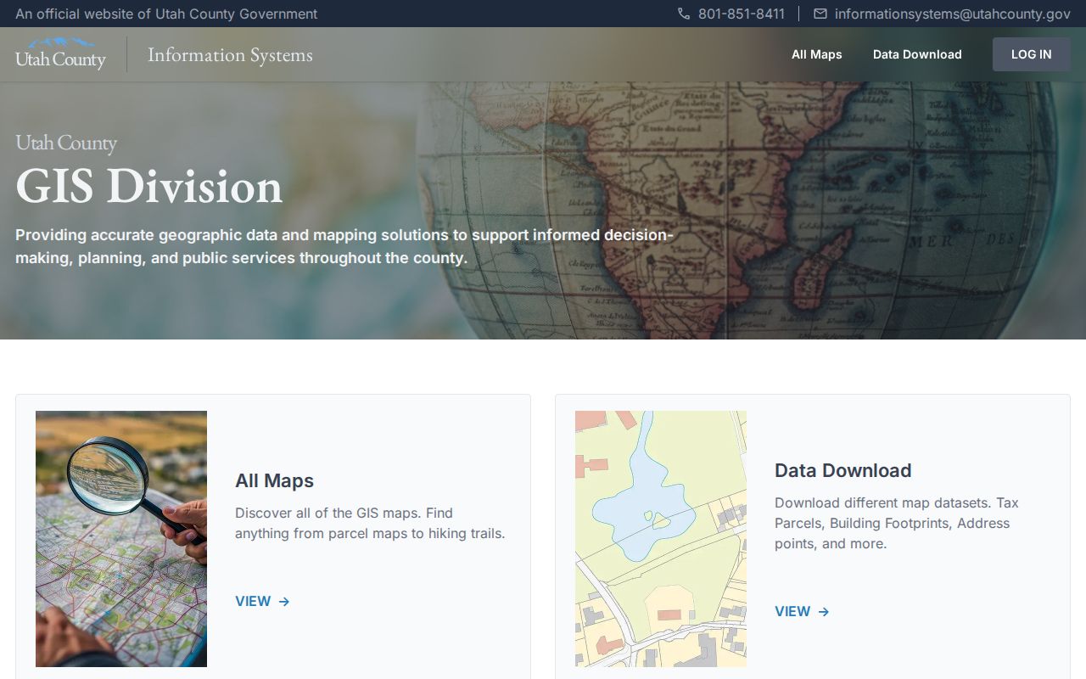Image resolution: width=1086 pixels, height=679 pixels.
Task: Select the All Maps card heading
Action: tap(275, 480)
